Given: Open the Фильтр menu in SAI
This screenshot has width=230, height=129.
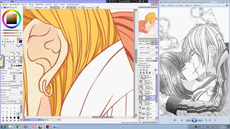Looking at the screenshot, I should [x=48, y=5].
